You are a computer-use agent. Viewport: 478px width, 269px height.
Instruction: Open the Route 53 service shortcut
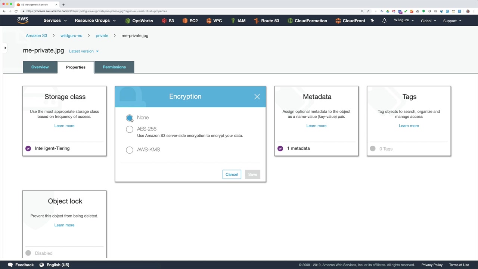267,21
